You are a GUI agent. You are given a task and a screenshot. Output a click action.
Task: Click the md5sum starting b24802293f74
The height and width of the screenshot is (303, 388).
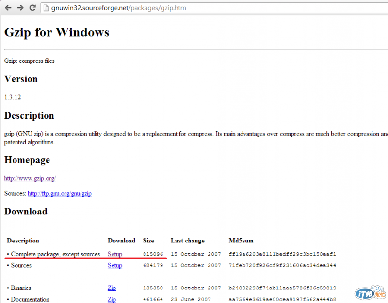pyautogui.click(x=282, y=288)
